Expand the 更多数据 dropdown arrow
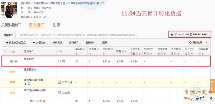The height and width of the screenshot is (104, 215). click(206, 43)
